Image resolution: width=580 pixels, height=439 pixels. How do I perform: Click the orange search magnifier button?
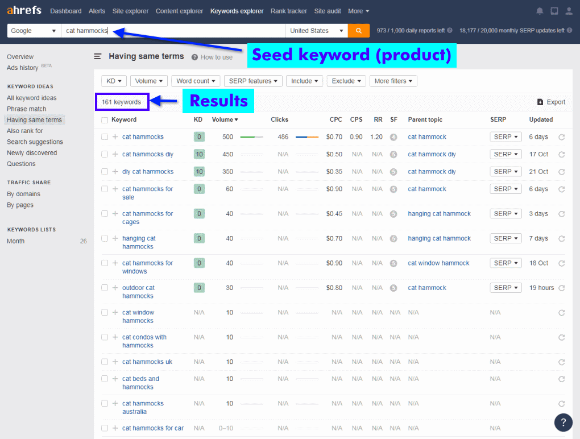pos(358,31)
